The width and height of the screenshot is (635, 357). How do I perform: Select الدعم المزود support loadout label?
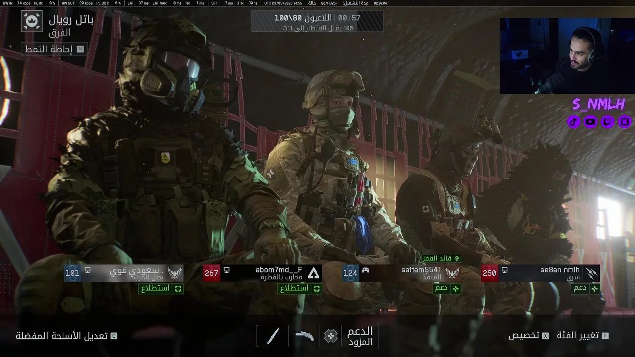pos(360,336)
